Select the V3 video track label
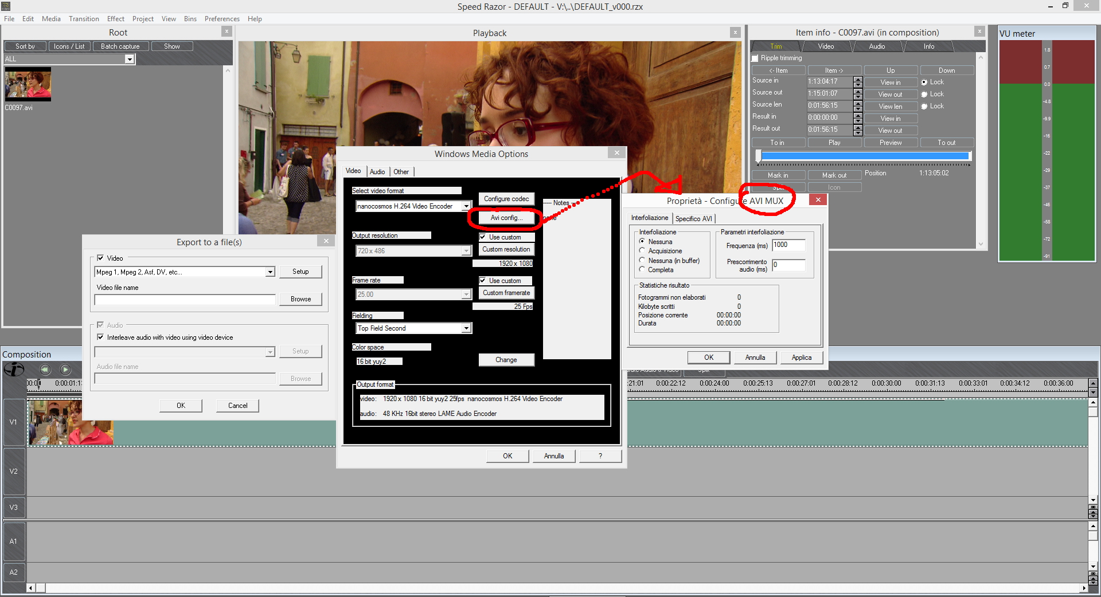 (x=14, y=508)
